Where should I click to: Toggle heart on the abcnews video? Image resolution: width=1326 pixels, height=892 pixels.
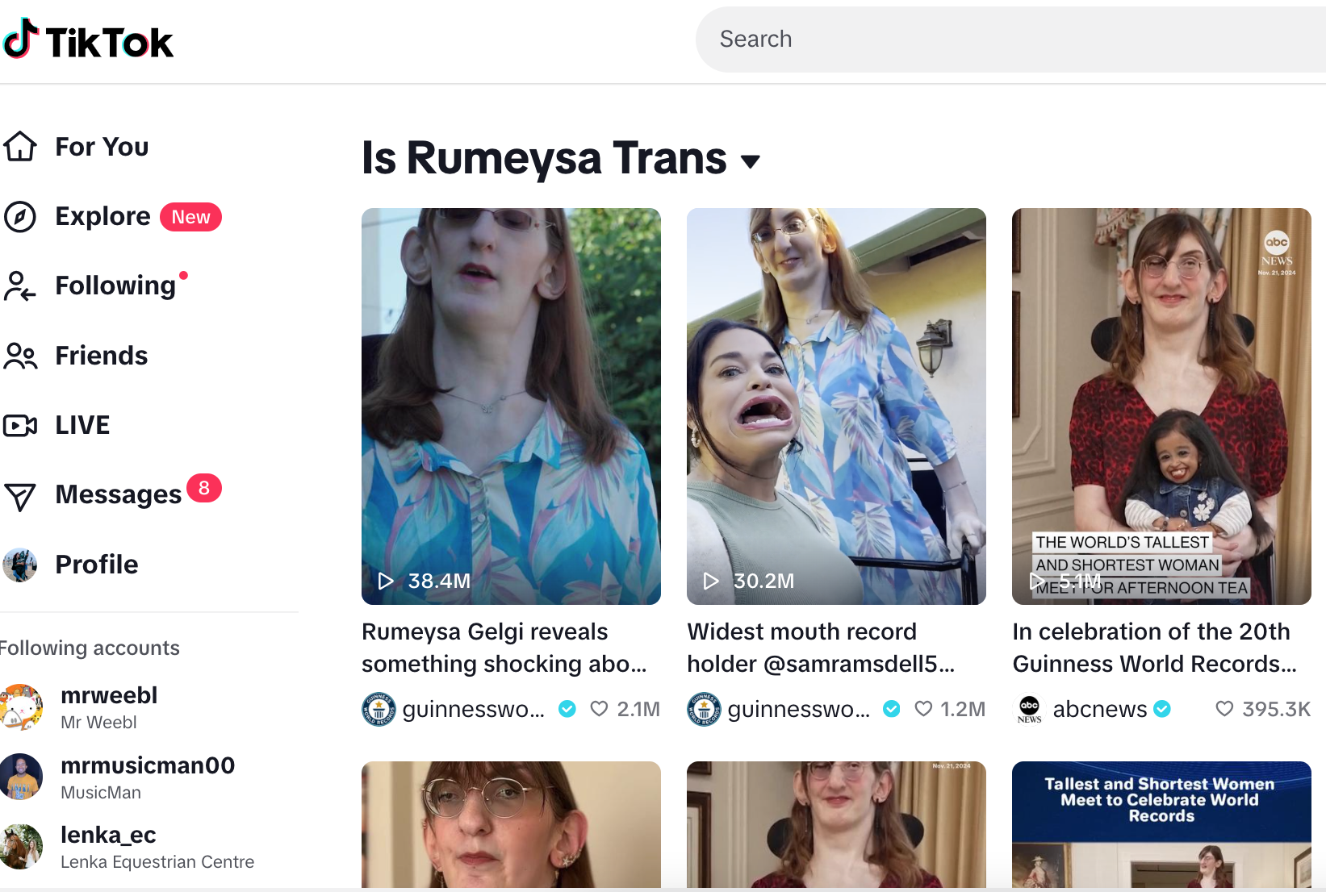pos(1224,709)
